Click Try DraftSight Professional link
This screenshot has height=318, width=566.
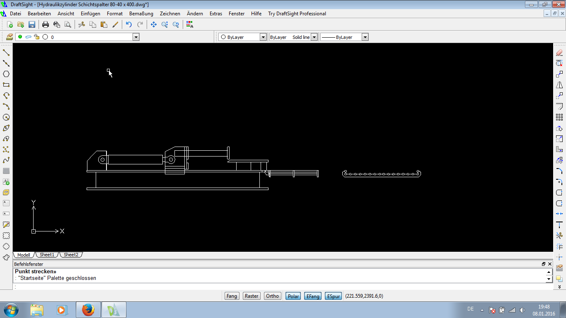(x=297, y=14)
